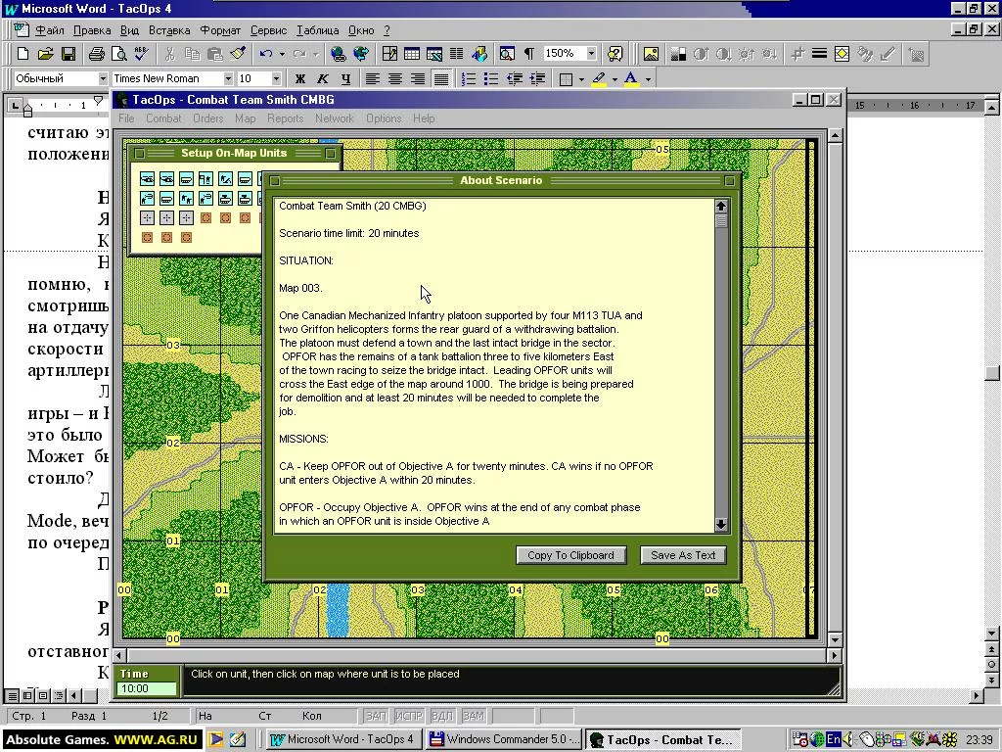The height and width of the screenshot is (752, 1002).
Task: Select the Crop tool on Picture toolbar
Action: click(797, 54)
